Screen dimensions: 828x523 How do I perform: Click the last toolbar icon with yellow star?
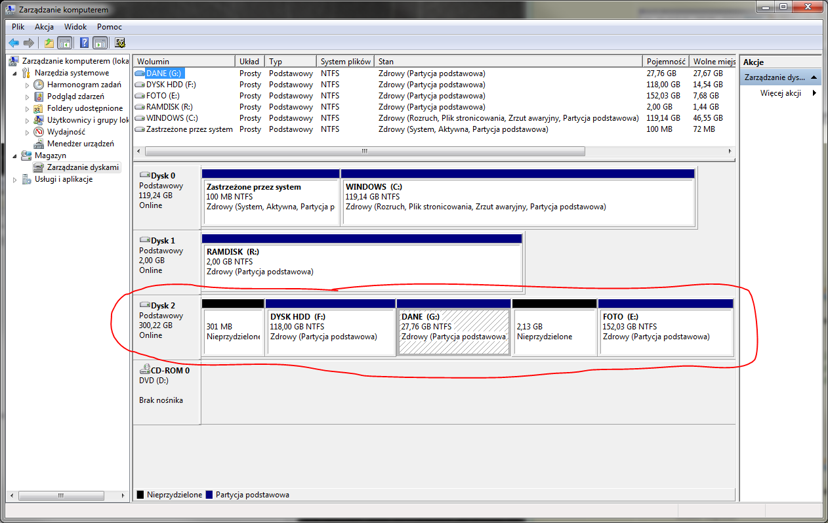120,43
